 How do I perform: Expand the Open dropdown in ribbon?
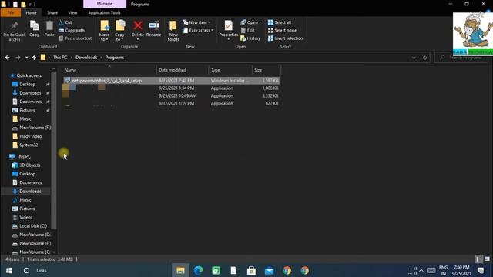[251, 22]
